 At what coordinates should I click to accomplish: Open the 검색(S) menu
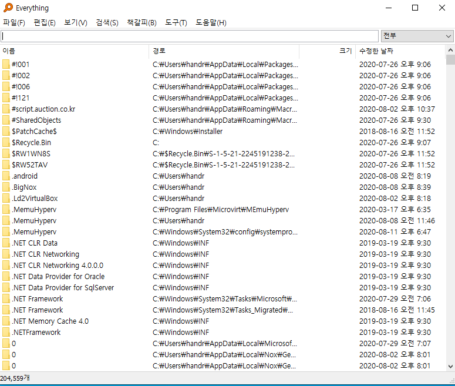(107, 23)
